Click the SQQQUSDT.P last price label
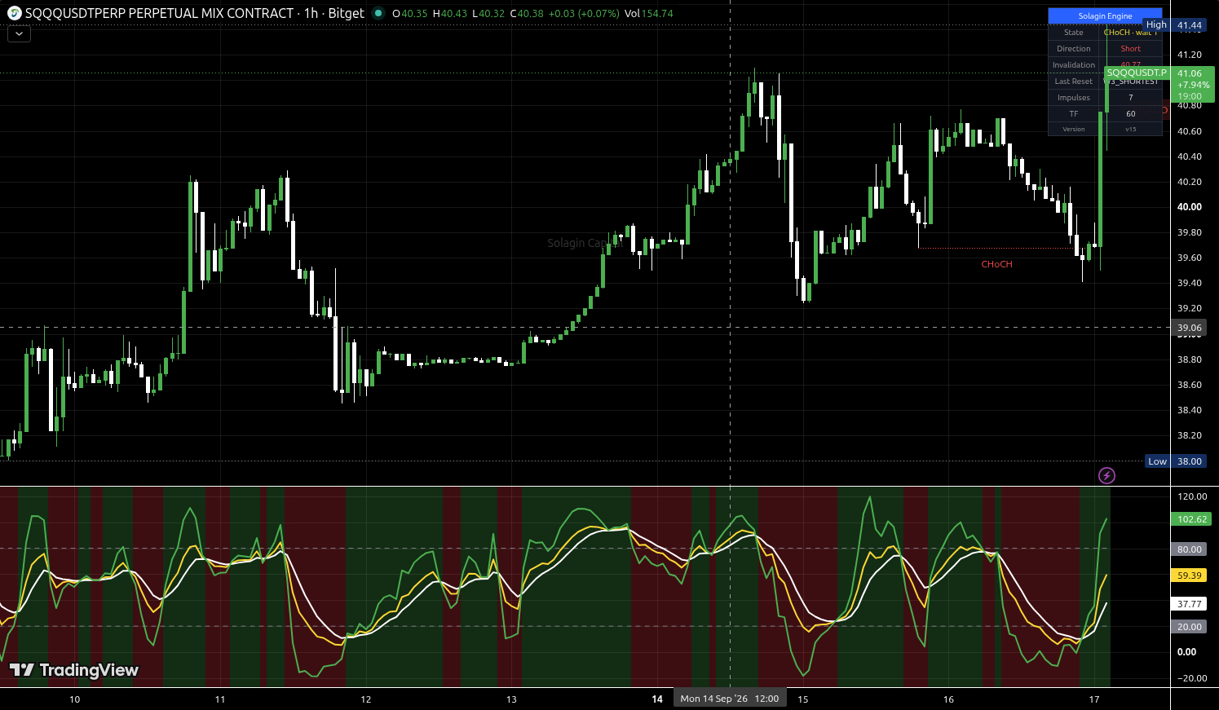 [1137, 73]
